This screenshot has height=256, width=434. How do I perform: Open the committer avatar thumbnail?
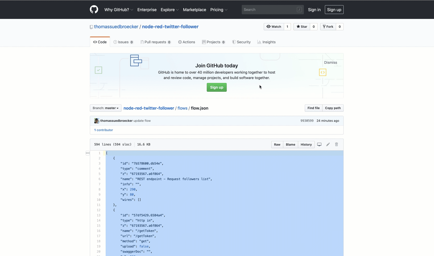97,121
